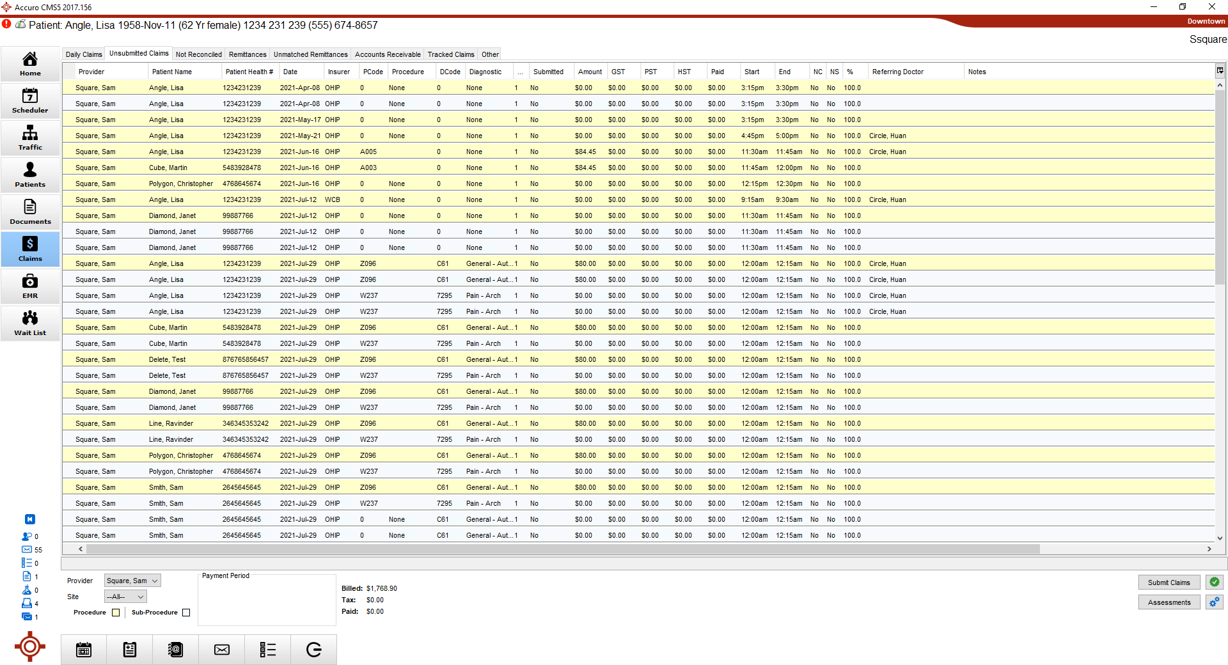Open the Wait List
Screen dimensions: 1228x665
point(30,323)
